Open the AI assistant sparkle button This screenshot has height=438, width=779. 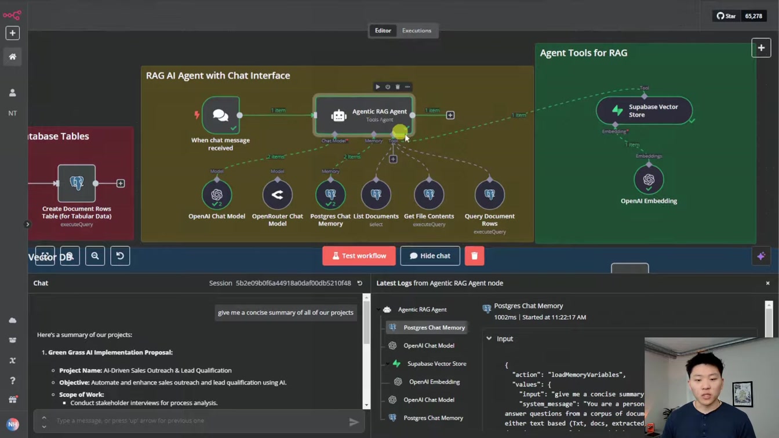click(x=761, y=256)
